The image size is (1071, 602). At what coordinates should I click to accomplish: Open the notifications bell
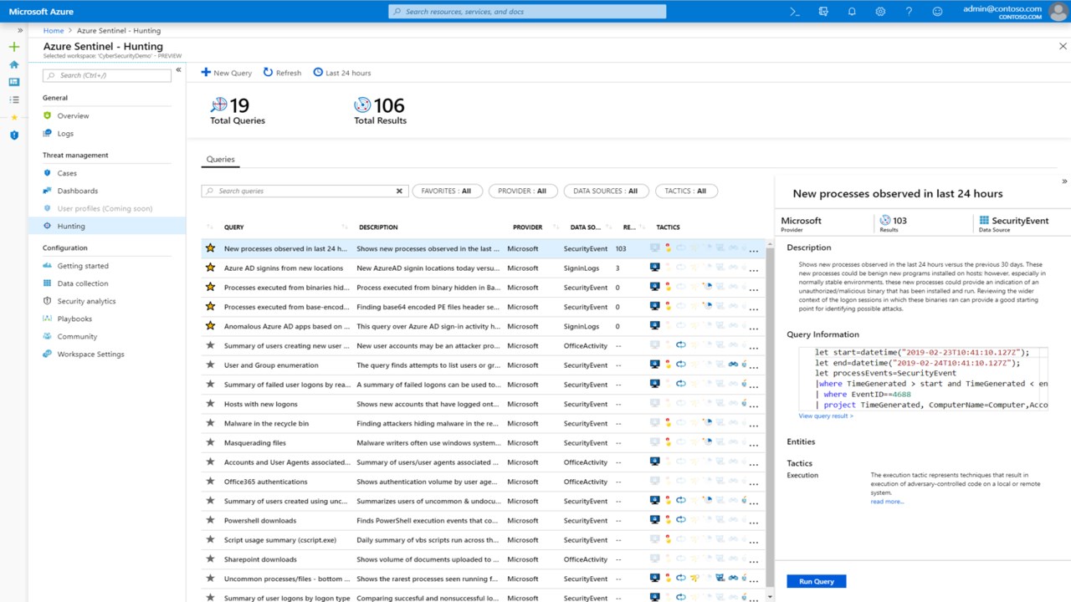(x=852, y=12)
